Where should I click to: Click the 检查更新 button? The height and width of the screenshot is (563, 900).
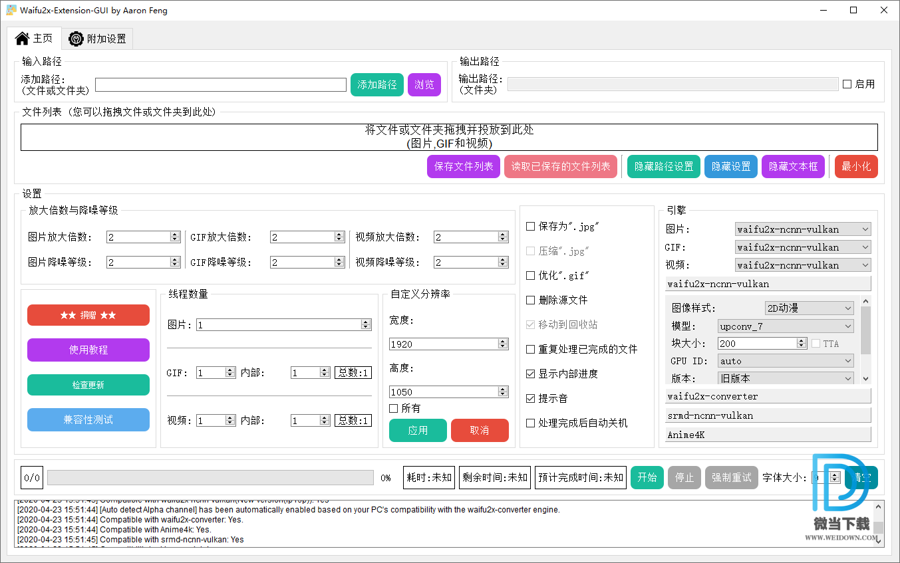point(88,385)
